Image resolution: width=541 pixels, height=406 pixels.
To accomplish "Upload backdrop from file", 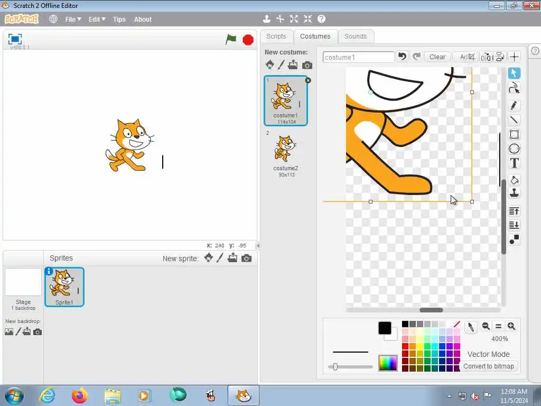I will click(x=27, y=332).
